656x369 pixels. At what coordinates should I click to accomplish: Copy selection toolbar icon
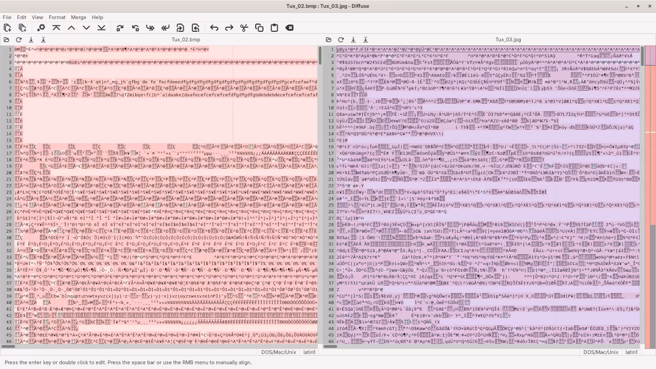pos(259,28)
